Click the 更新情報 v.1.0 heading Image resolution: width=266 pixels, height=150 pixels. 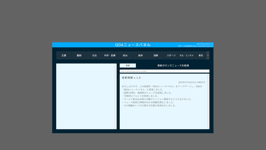[130, 77]
